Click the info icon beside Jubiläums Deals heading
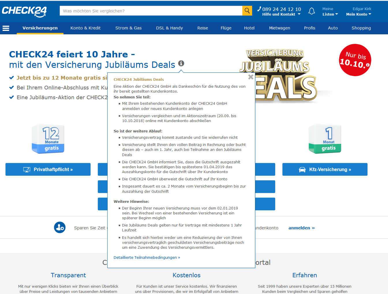This screenshot has width=388, height=294. pos(181,63)
